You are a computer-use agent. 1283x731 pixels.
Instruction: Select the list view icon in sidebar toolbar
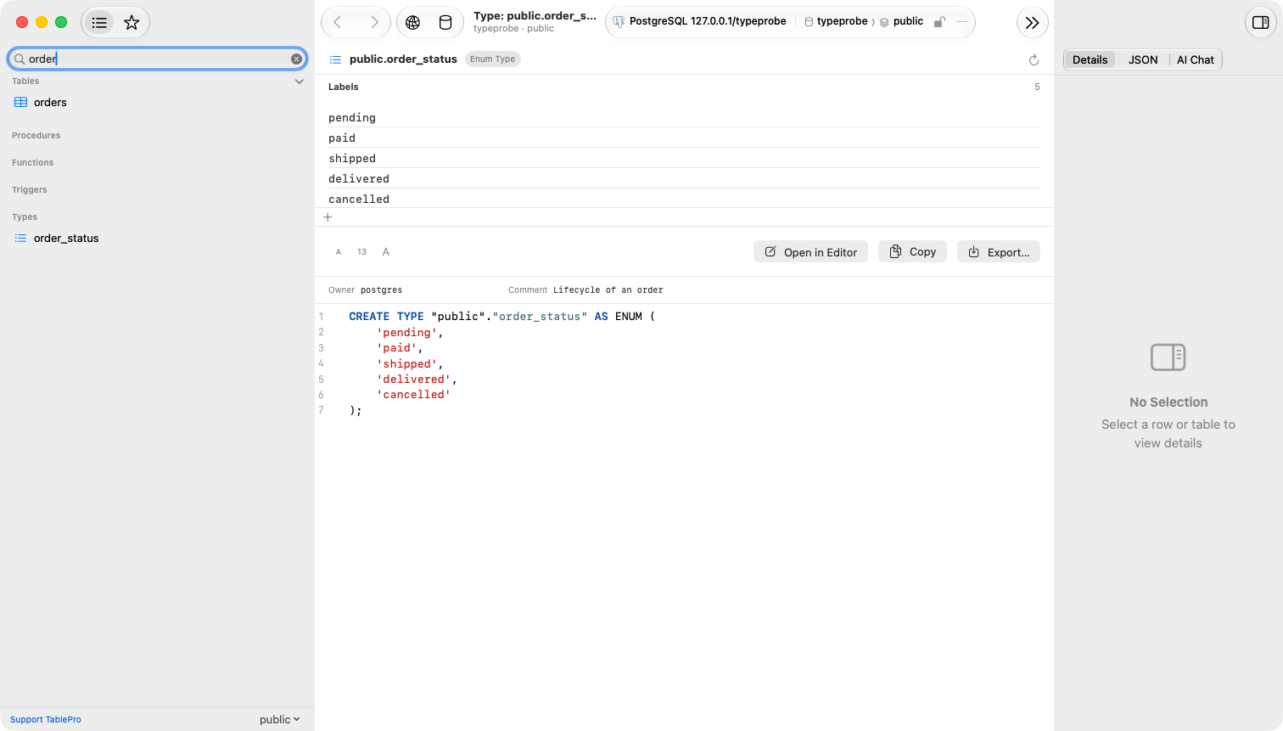[99, 23]
